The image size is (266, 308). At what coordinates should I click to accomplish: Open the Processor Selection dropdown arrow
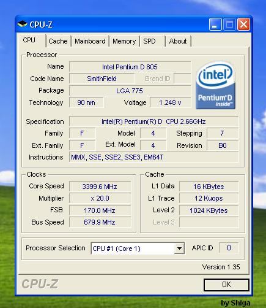click(179, 248)
